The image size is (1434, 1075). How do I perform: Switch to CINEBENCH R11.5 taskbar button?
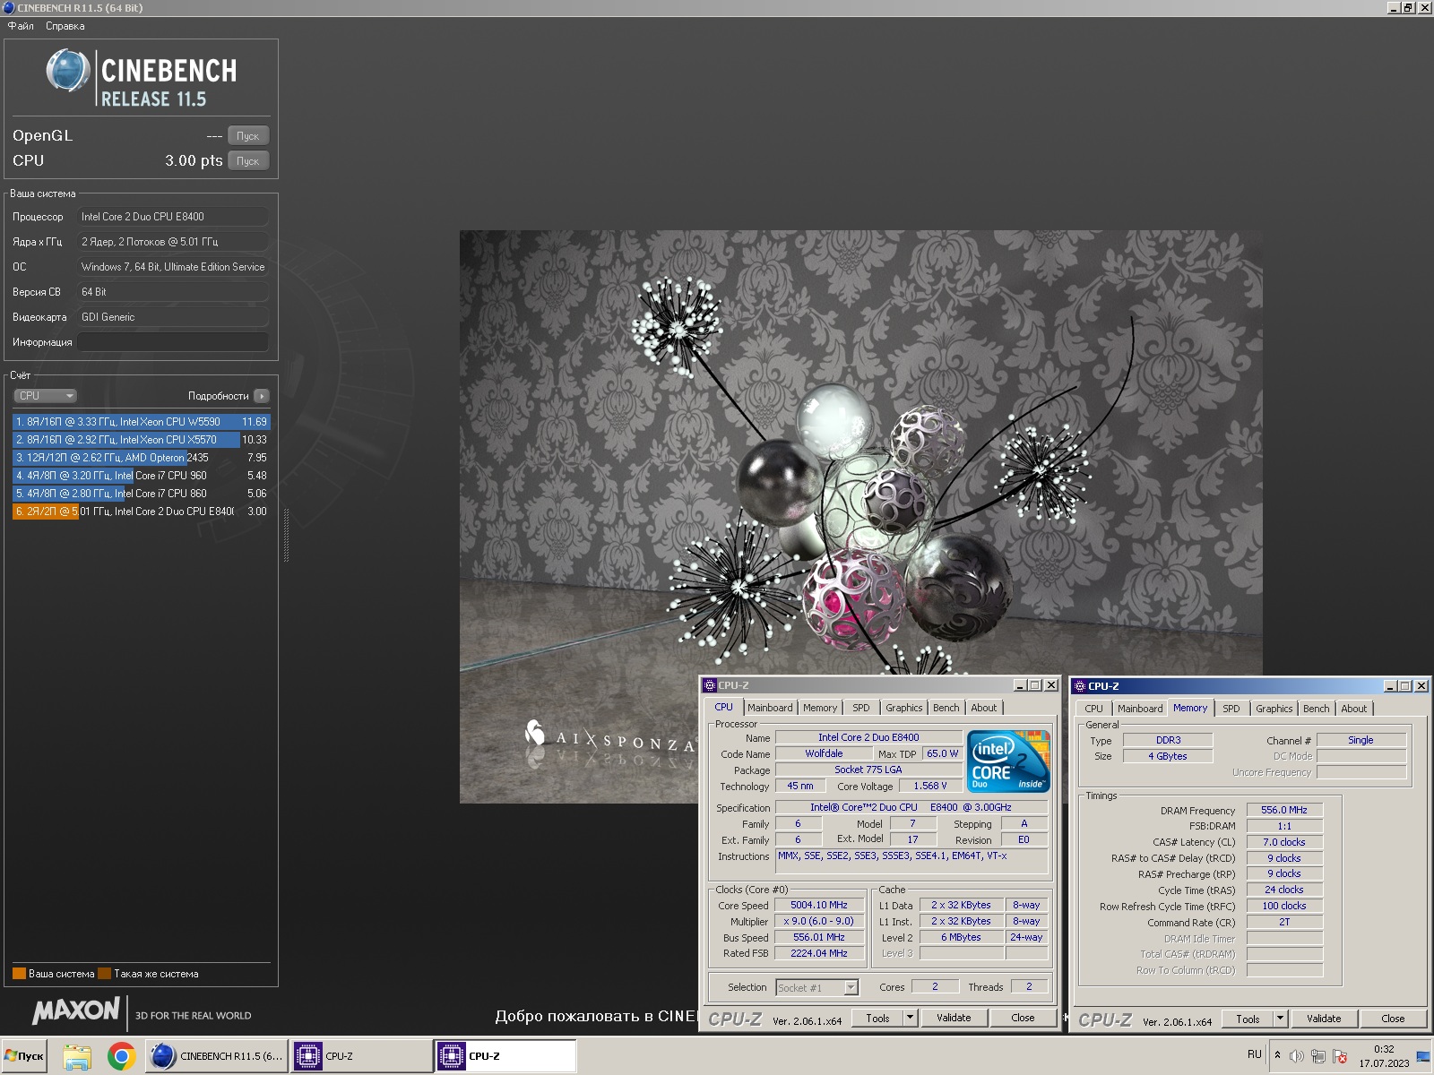tap(216, 1056)
